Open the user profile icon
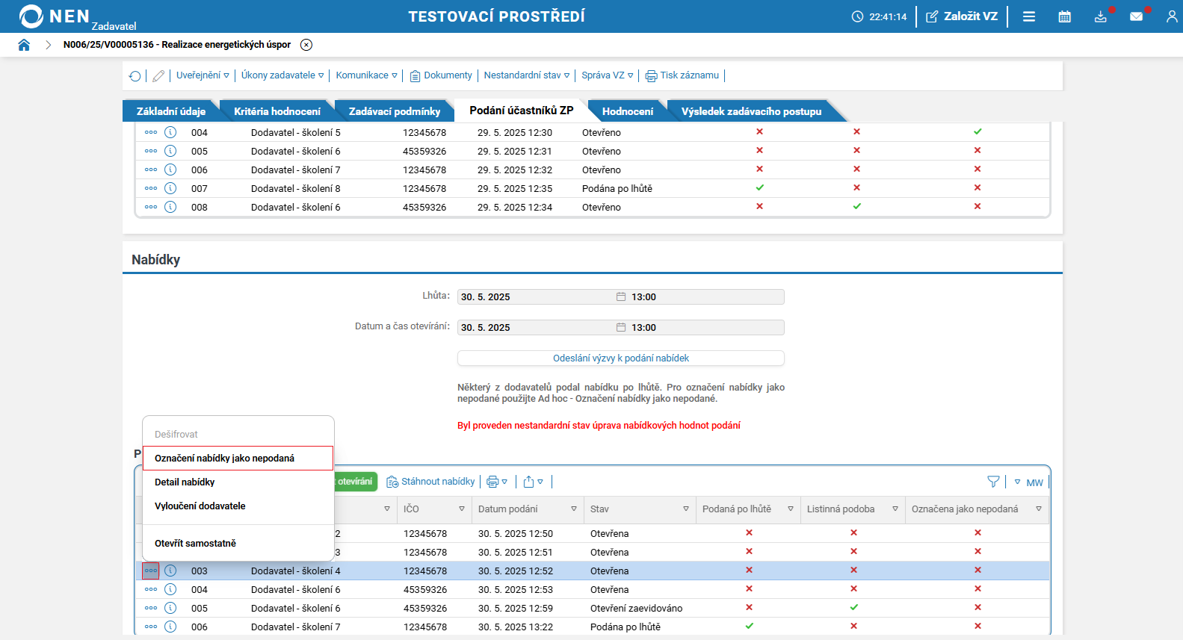1183x640 pixels. pyautogui.click(x=1171, y=16)
